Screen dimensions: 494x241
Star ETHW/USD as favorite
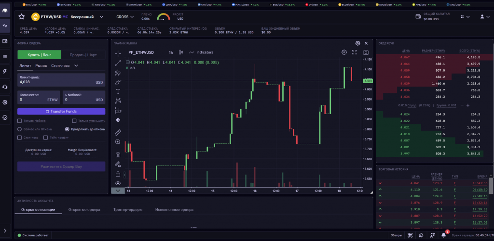[x=22, y=16]
